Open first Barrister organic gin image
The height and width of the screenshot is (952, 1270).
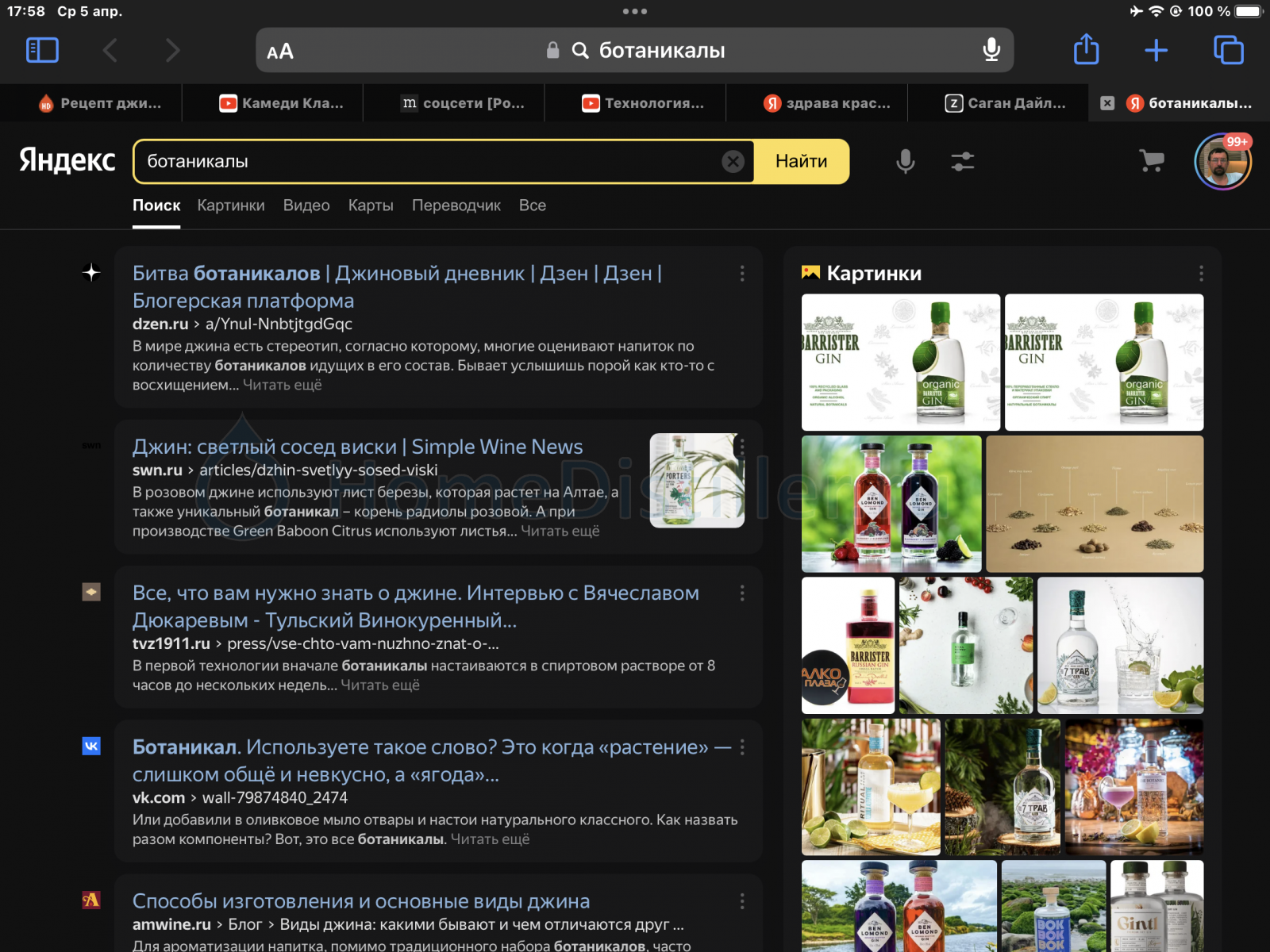(901, 362)
